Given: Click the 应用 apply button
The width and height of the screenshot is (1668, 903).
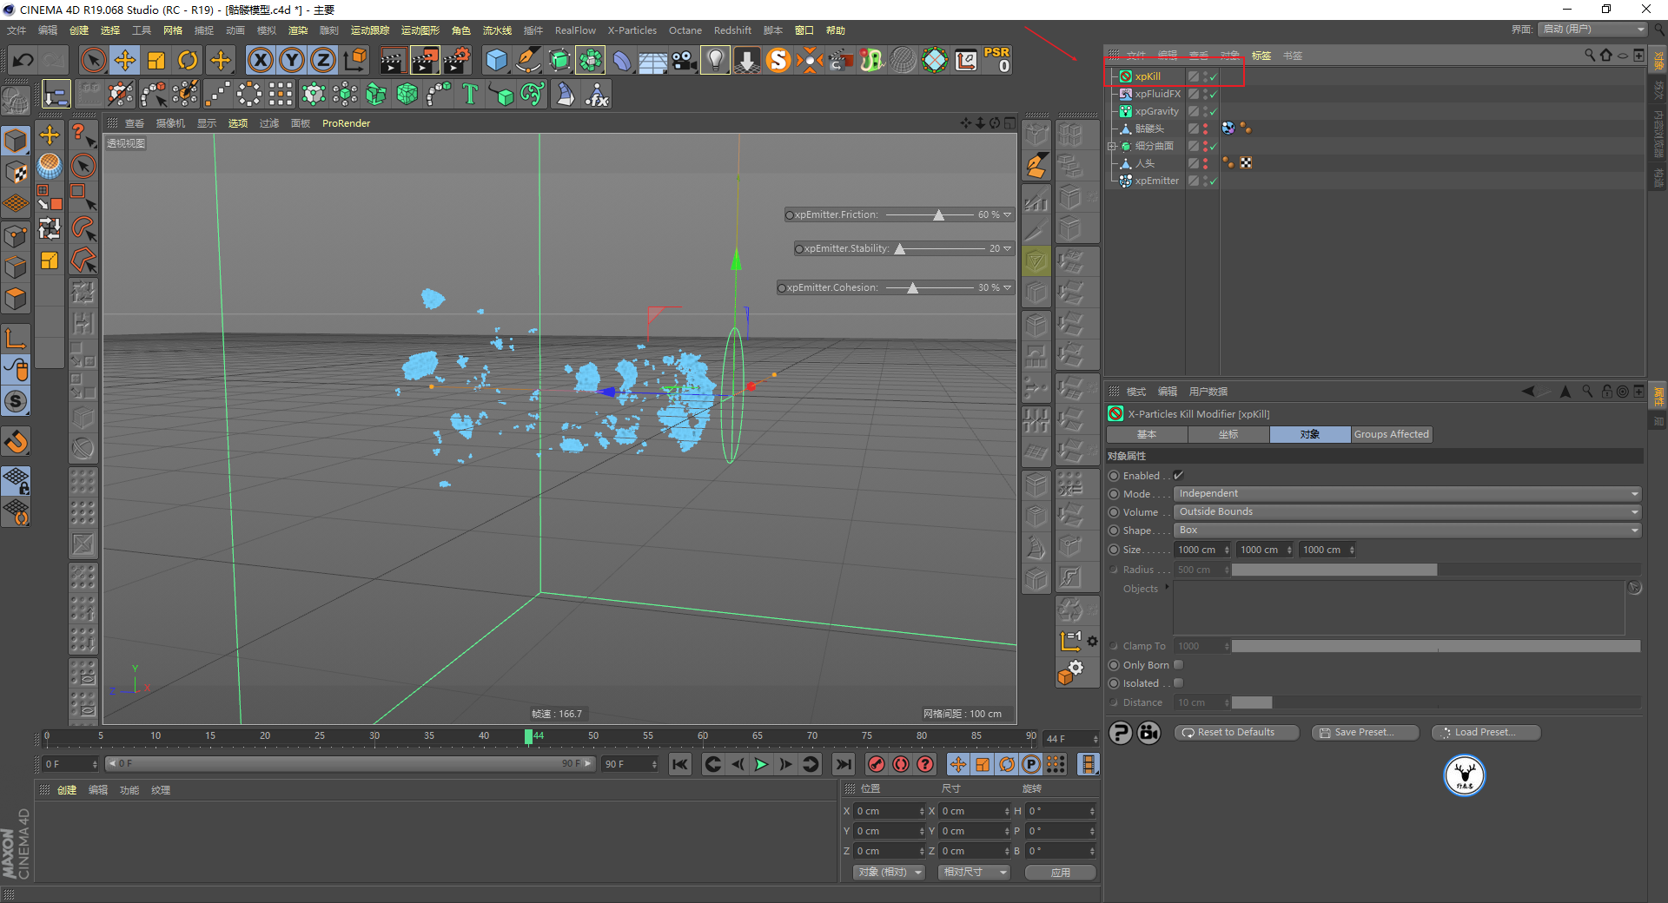Looking at the screenshot, I should coord(1060,872).
